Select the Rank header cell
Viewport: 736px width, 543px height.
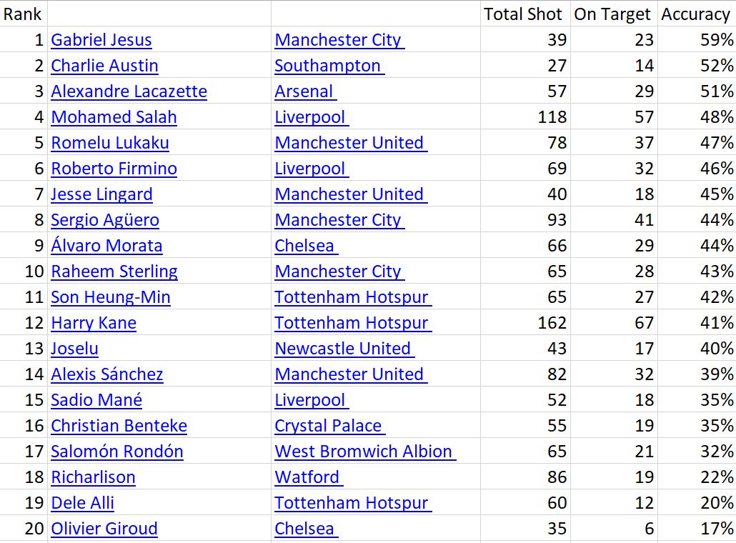tap(23, 14)
